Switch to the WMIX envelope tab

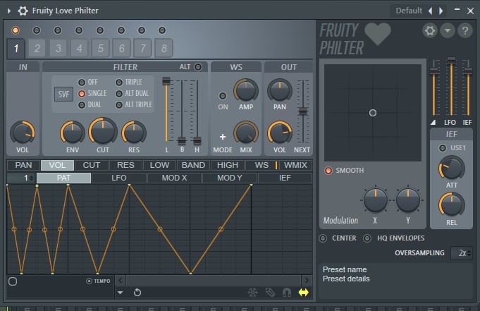(295, 165)
